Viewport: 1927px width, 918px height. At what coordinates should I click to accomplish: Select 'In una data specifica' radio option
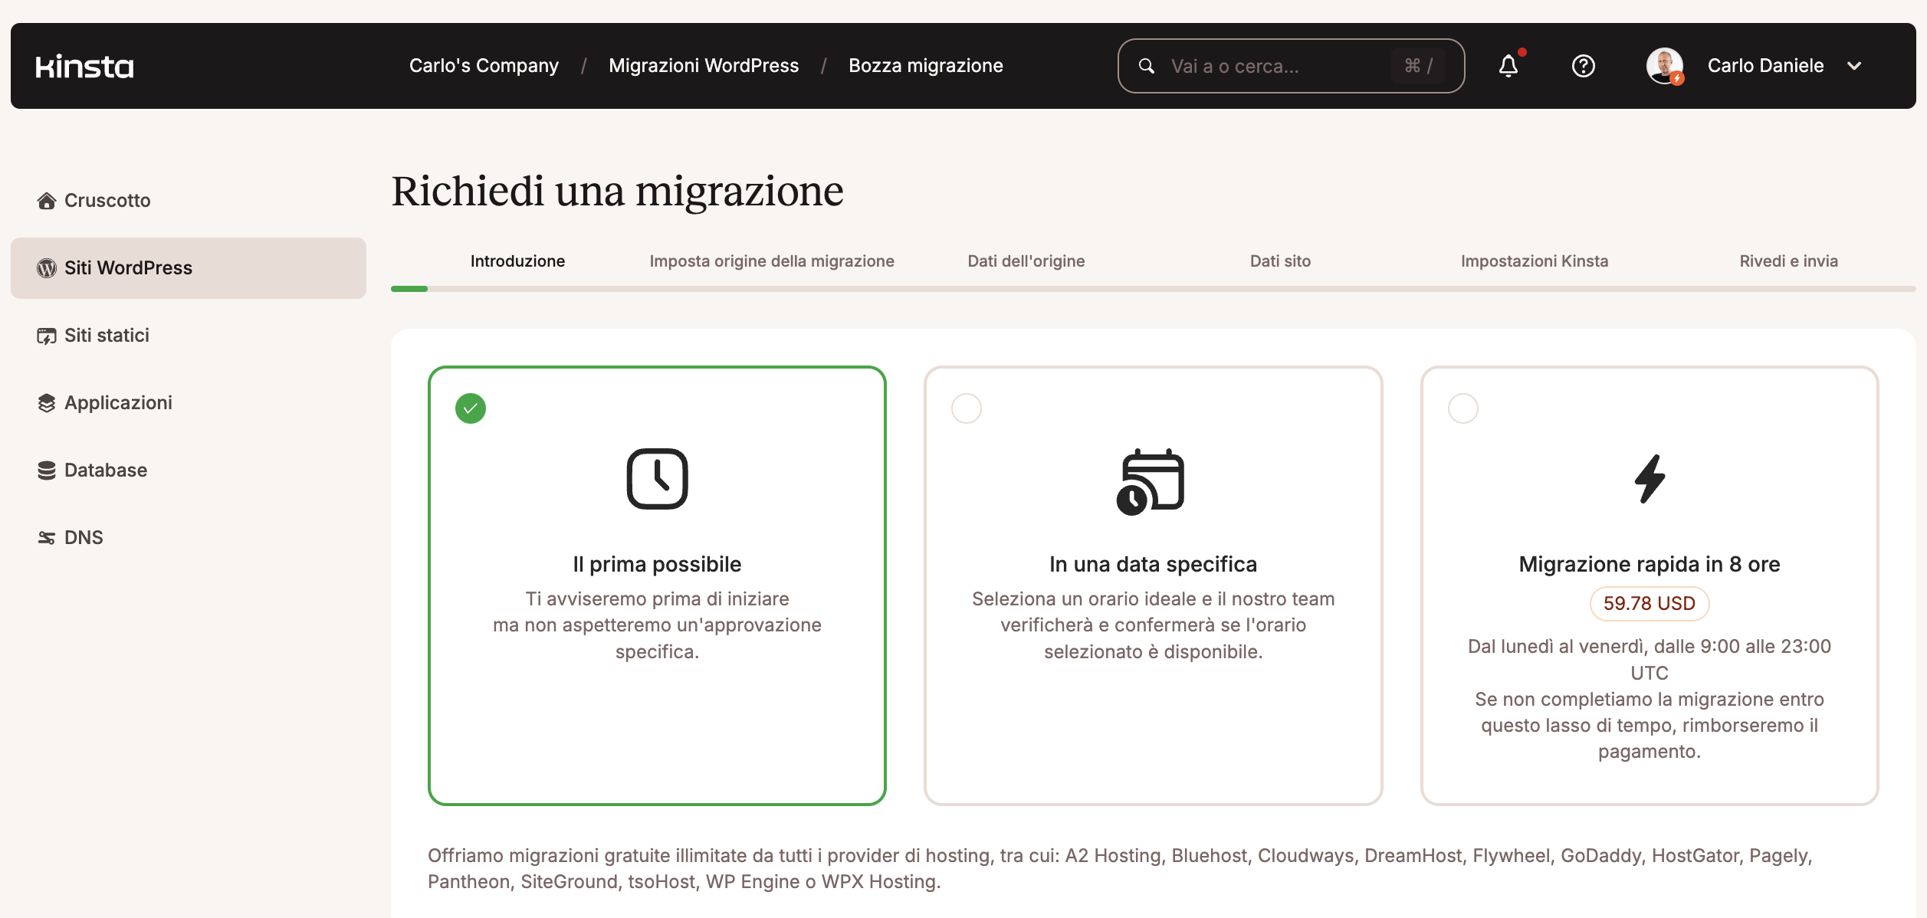[967, 408]
